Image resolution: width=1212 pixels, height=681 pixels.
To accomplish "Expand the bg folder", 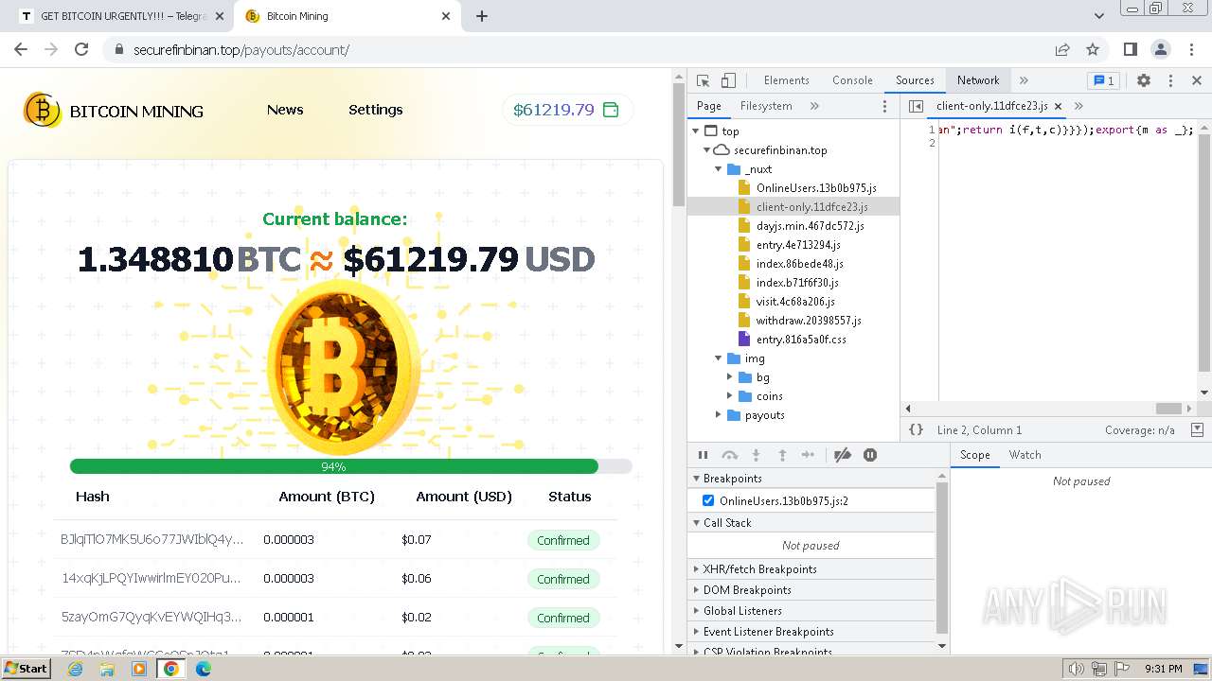I will tap(730, 377).
